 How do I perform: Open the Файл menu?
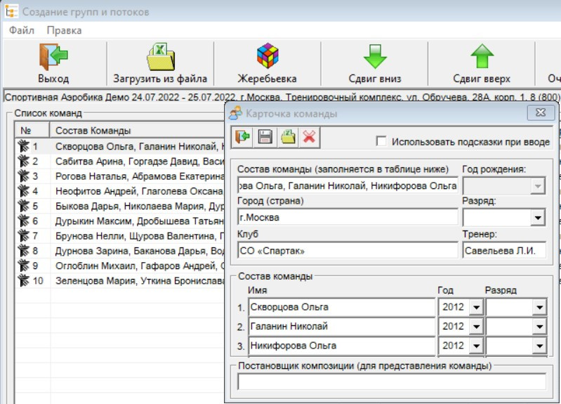click(22, 30)
